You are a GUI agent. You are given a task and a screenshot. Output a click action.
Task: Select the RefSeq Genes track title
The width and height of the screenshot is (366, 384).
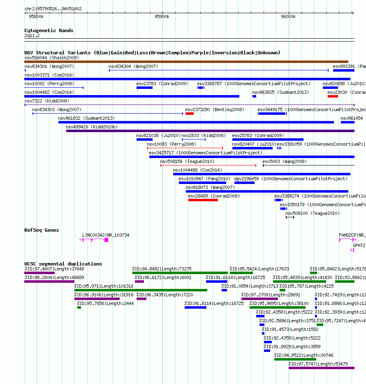click(42, 230)
